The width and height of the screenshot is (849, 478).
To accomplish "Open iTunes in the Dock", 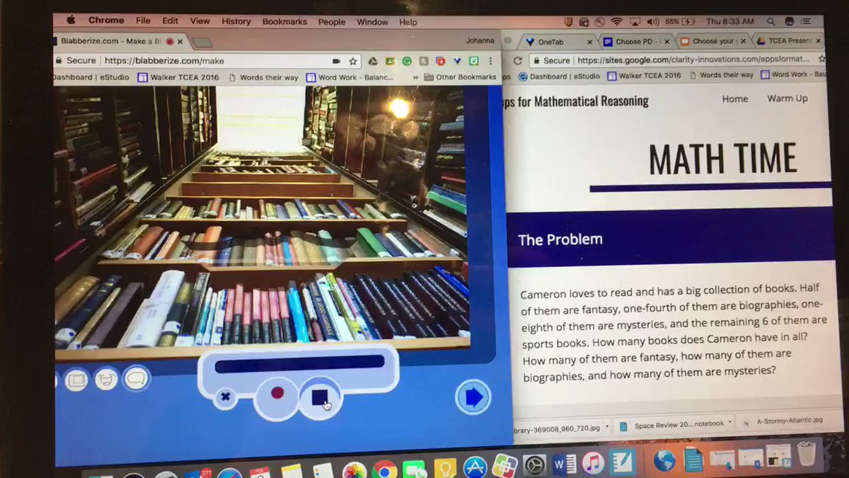I will [594, 464].
